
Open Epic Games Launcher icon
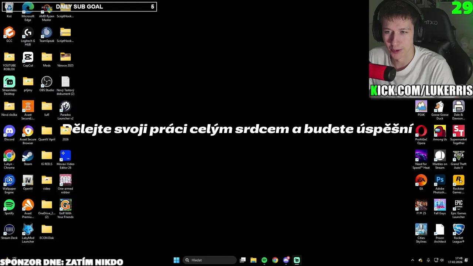(459, 205)
